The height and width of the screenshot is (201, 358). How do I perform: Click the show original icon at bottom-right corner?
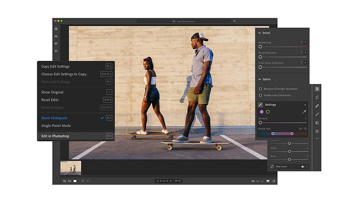273,181
